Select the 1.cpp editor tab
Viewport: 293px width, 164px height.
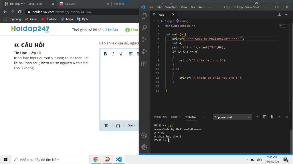(x=163, y=15)
